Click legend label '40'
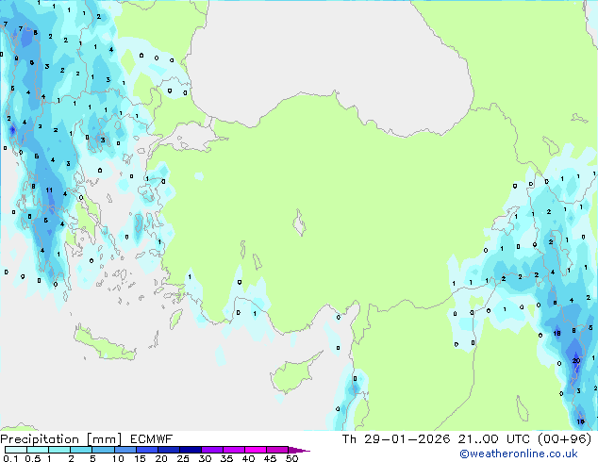598x462 pixels. coord(248,458)
